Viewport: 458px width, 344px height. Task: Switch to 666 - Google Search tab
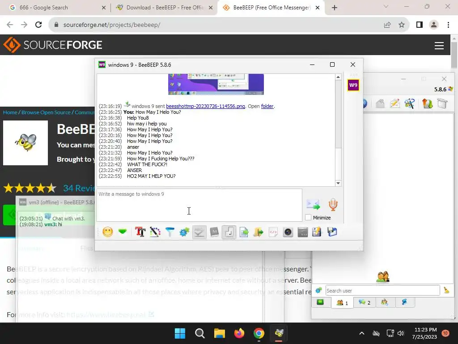56,8
